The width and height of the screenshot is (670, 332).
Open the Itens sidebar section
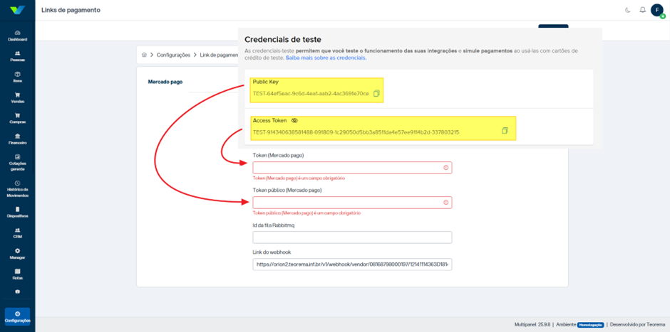(18, 77)
